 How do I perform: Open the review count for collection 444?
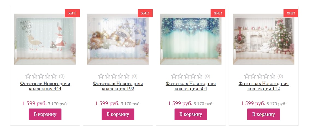(x=62, y=76)
